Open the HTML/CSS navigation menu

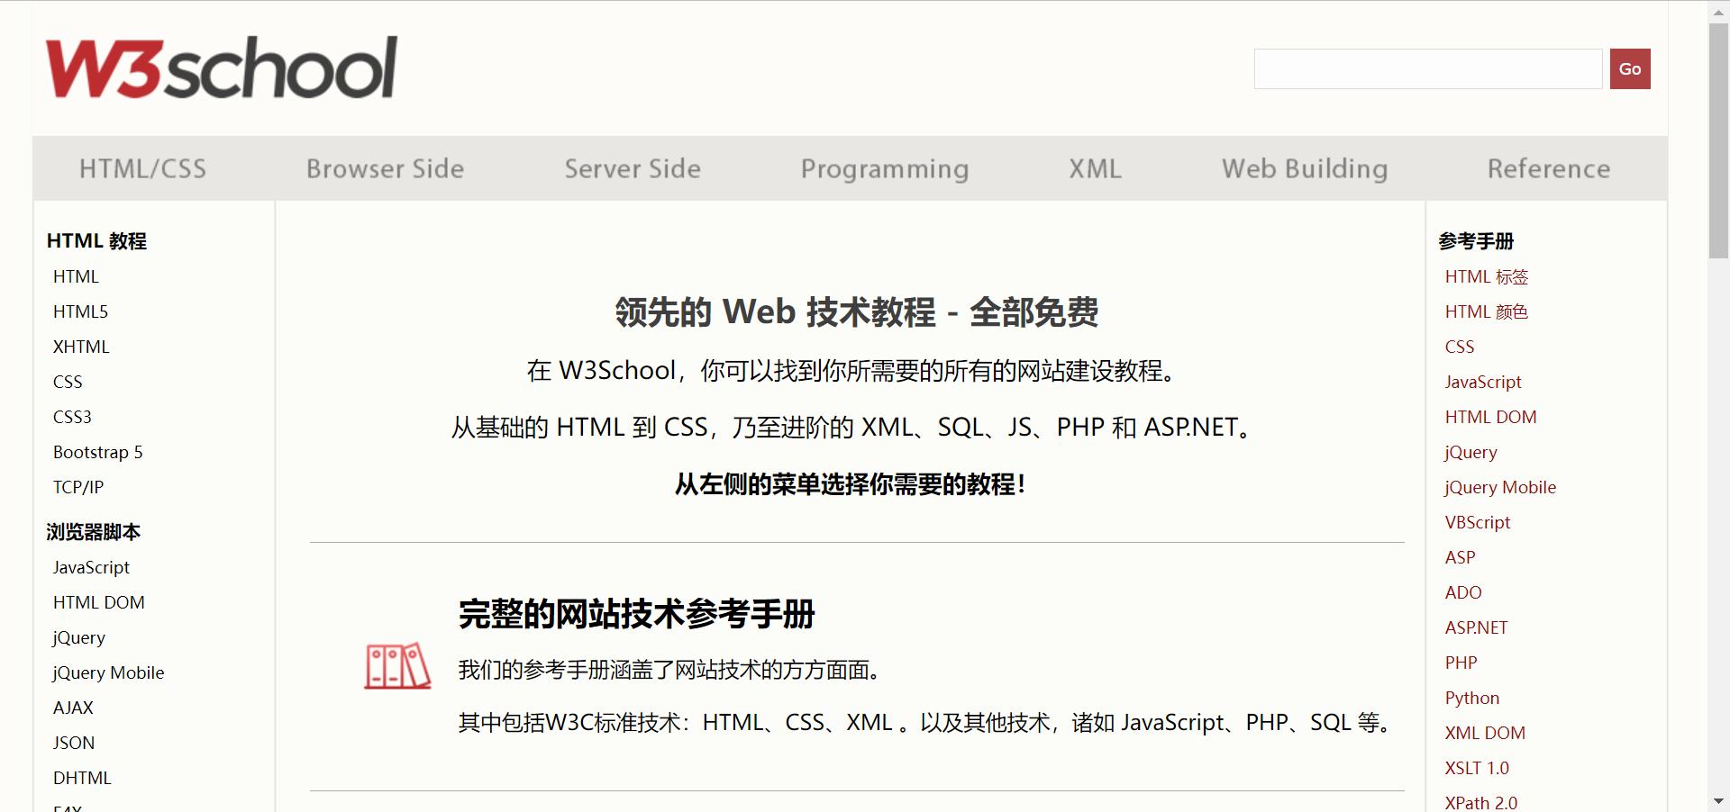pos(143,168)
